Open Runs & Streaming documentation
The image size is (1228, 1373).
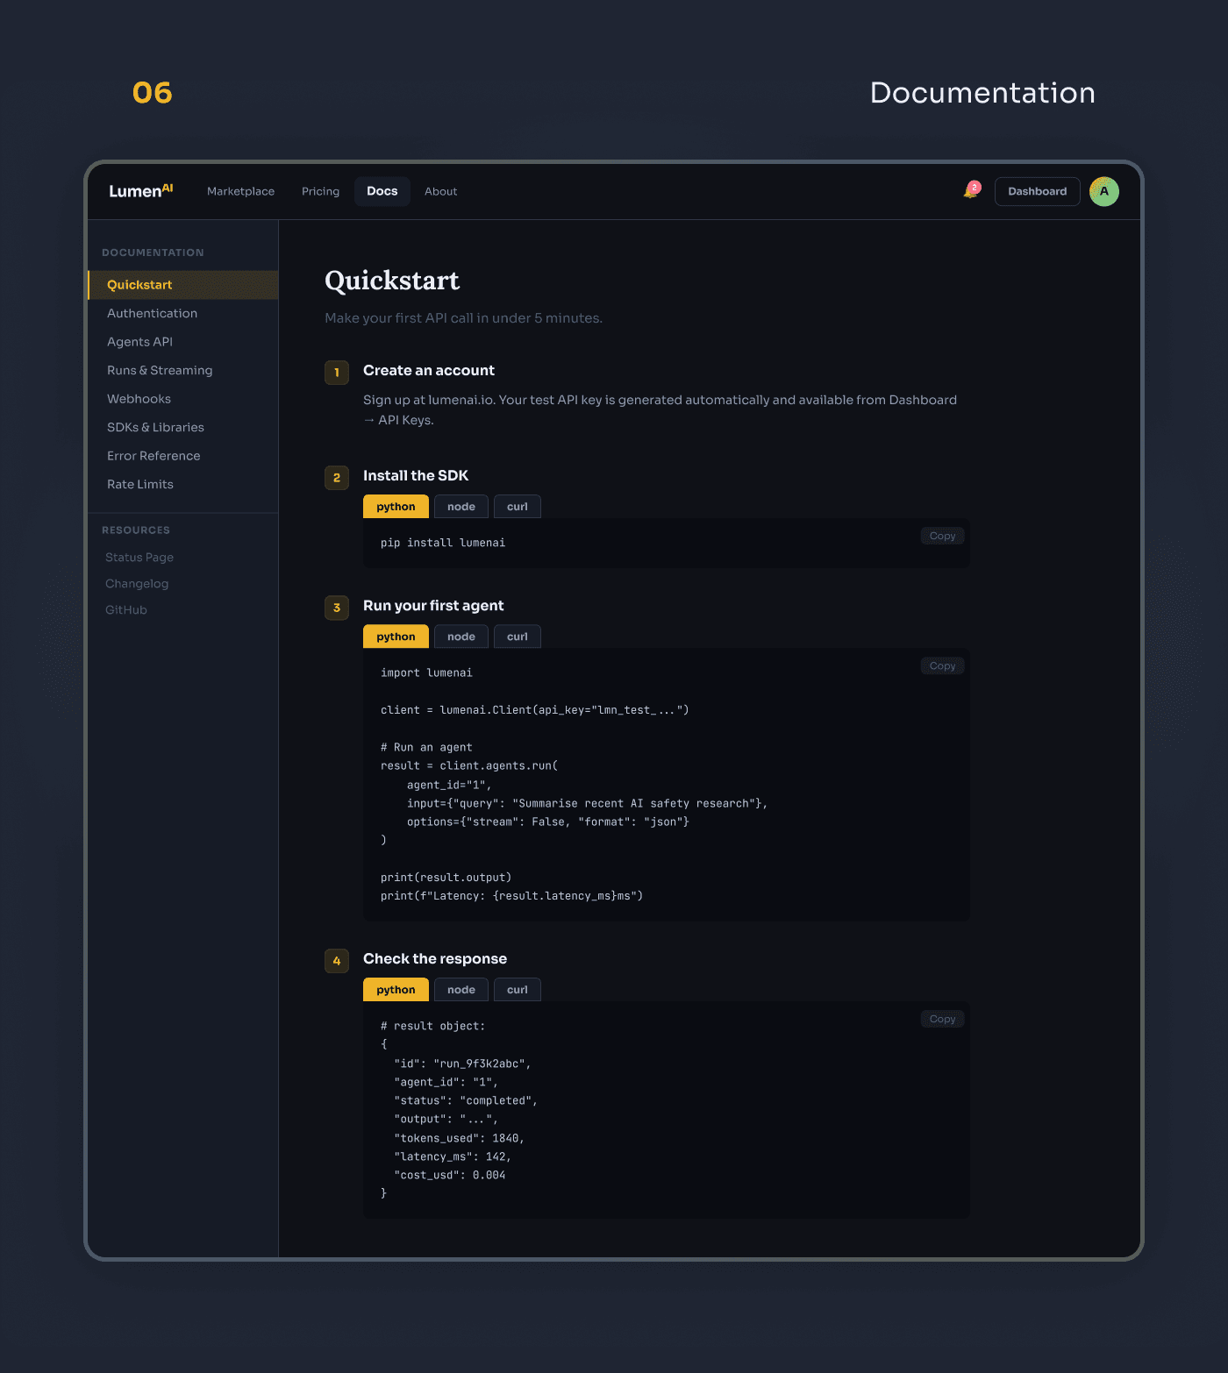pos(159,370)
